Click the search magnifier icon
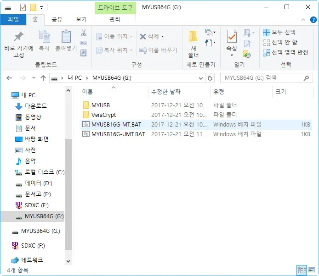This screenshot has width=319, height=276. 306,78
